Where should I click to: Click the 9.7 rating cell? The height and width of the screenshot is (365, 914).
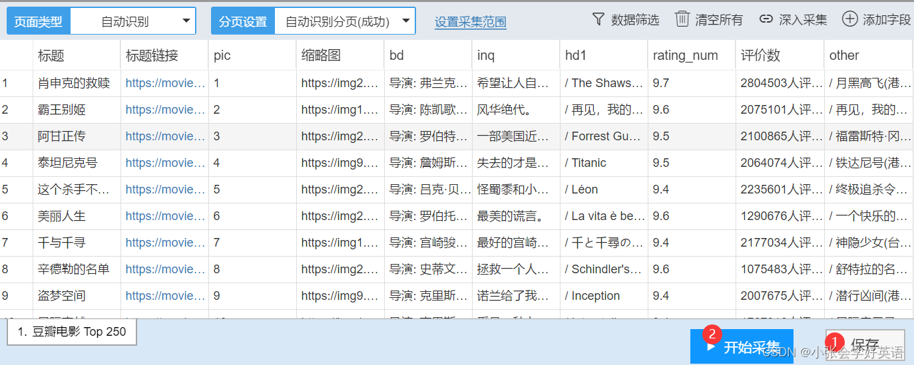coord(692,83)
